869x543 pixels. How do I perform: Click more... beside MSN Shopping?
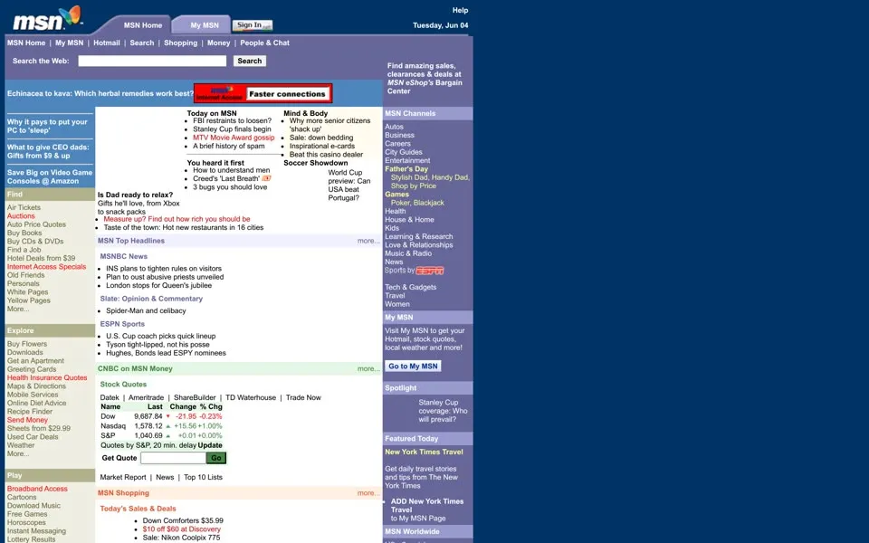[368, 493]
